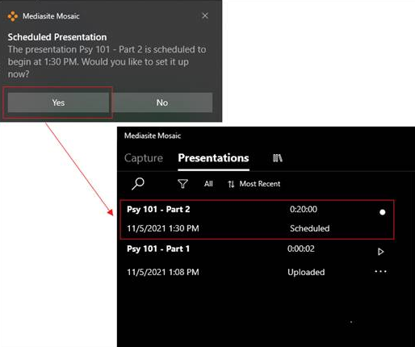
Task: Click the 11/5/2021 1:30 PM date
Action: (x=163, y=228)
